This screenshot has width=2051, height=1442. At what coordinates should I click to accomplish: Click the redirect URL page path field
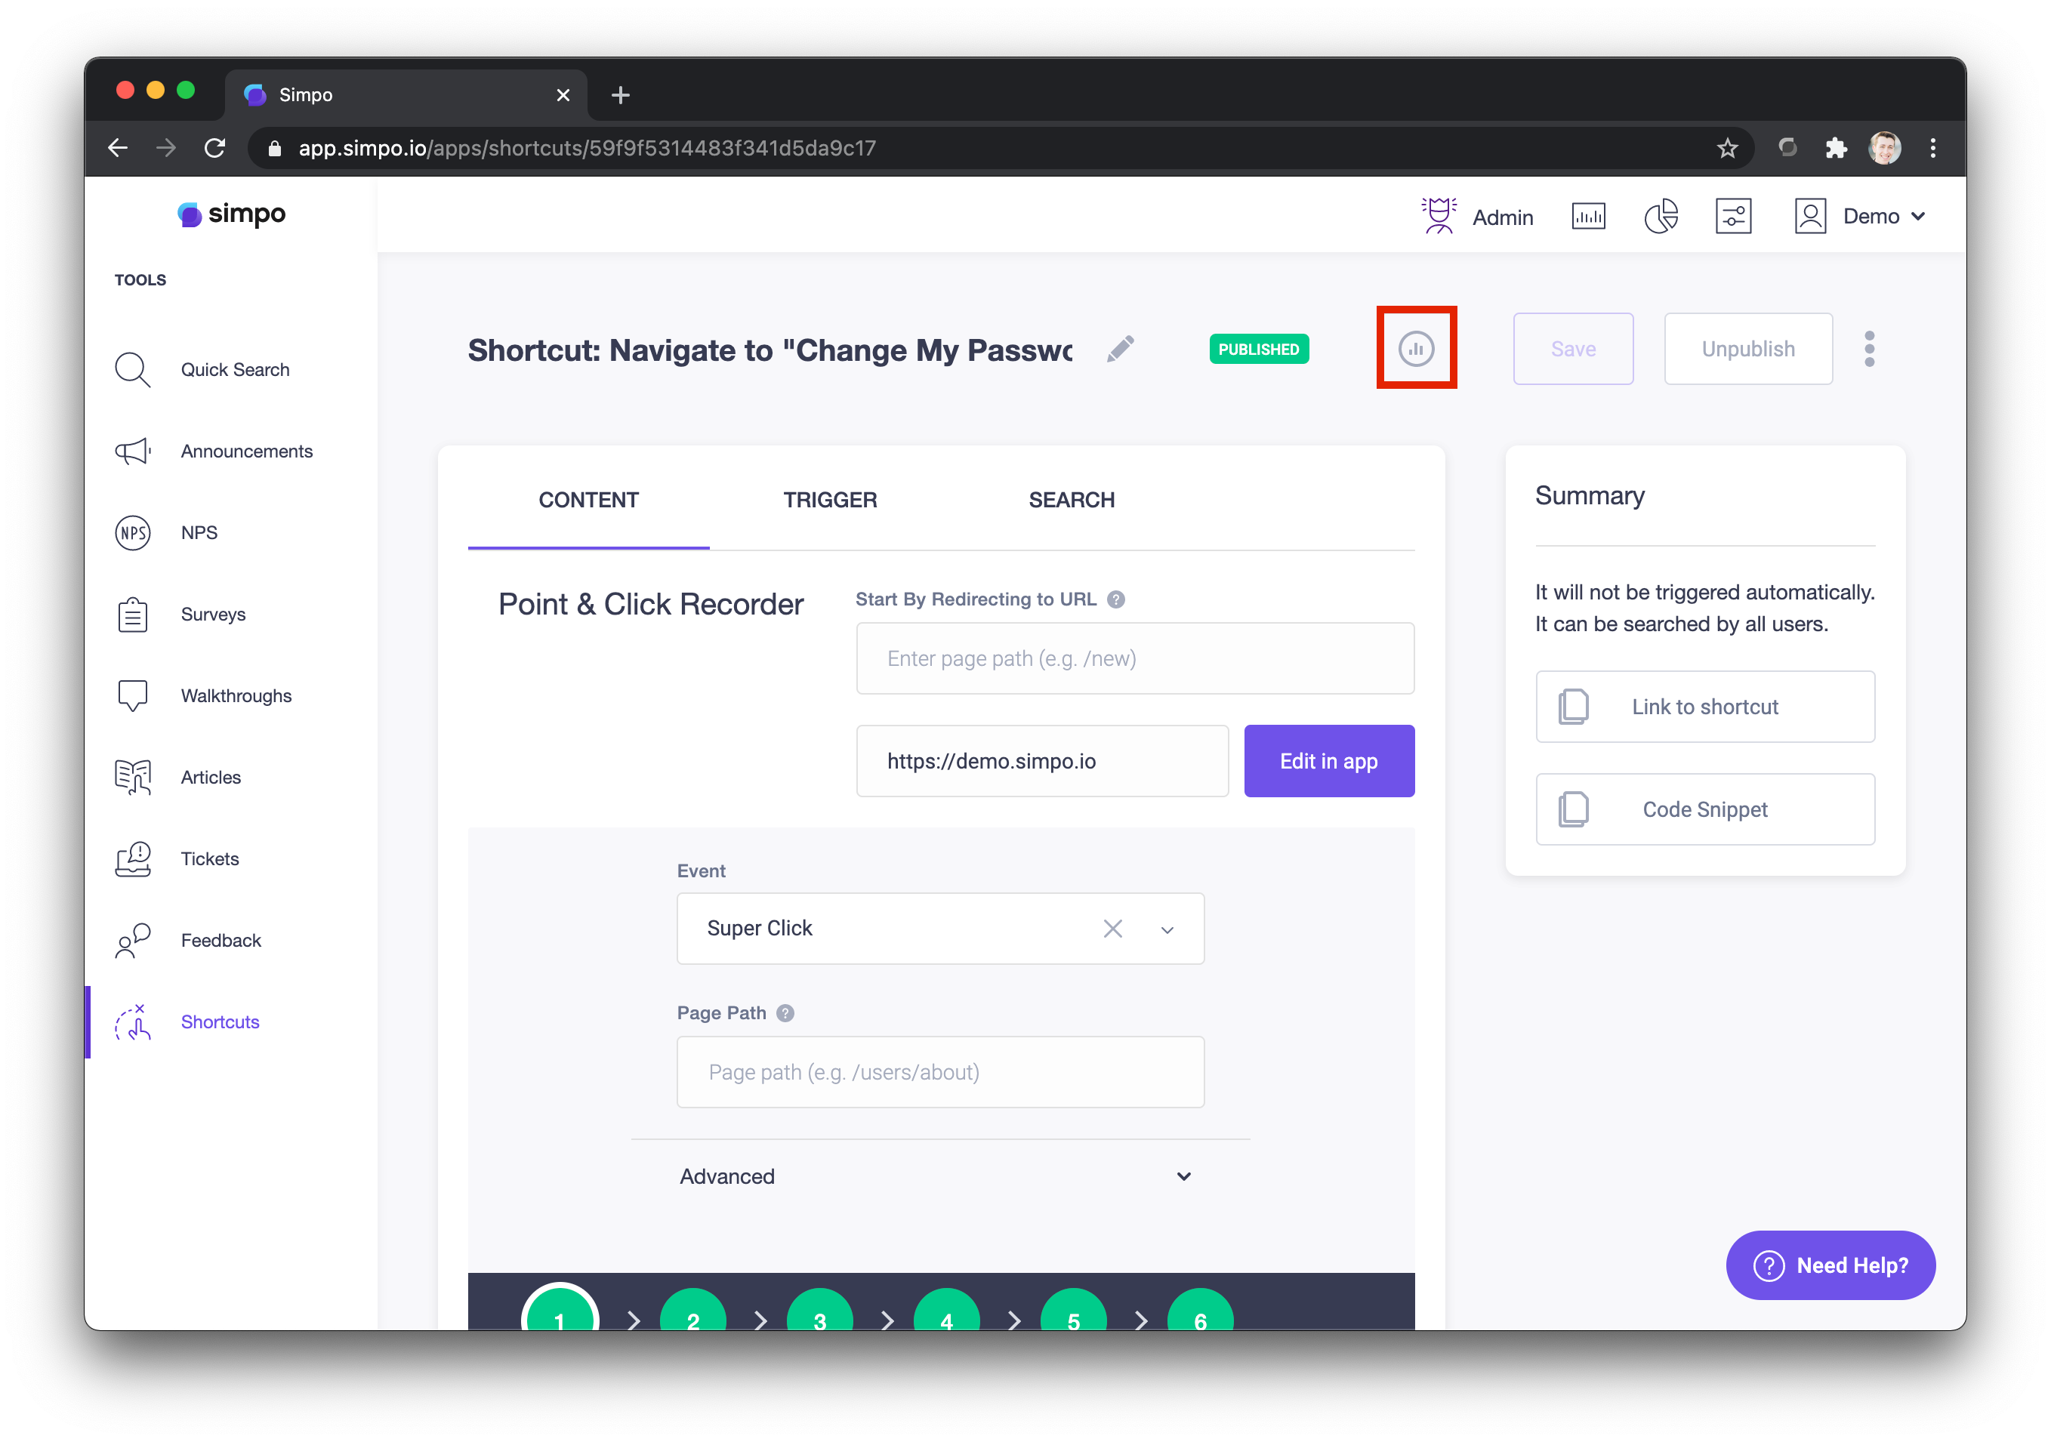pos(1134,658)
